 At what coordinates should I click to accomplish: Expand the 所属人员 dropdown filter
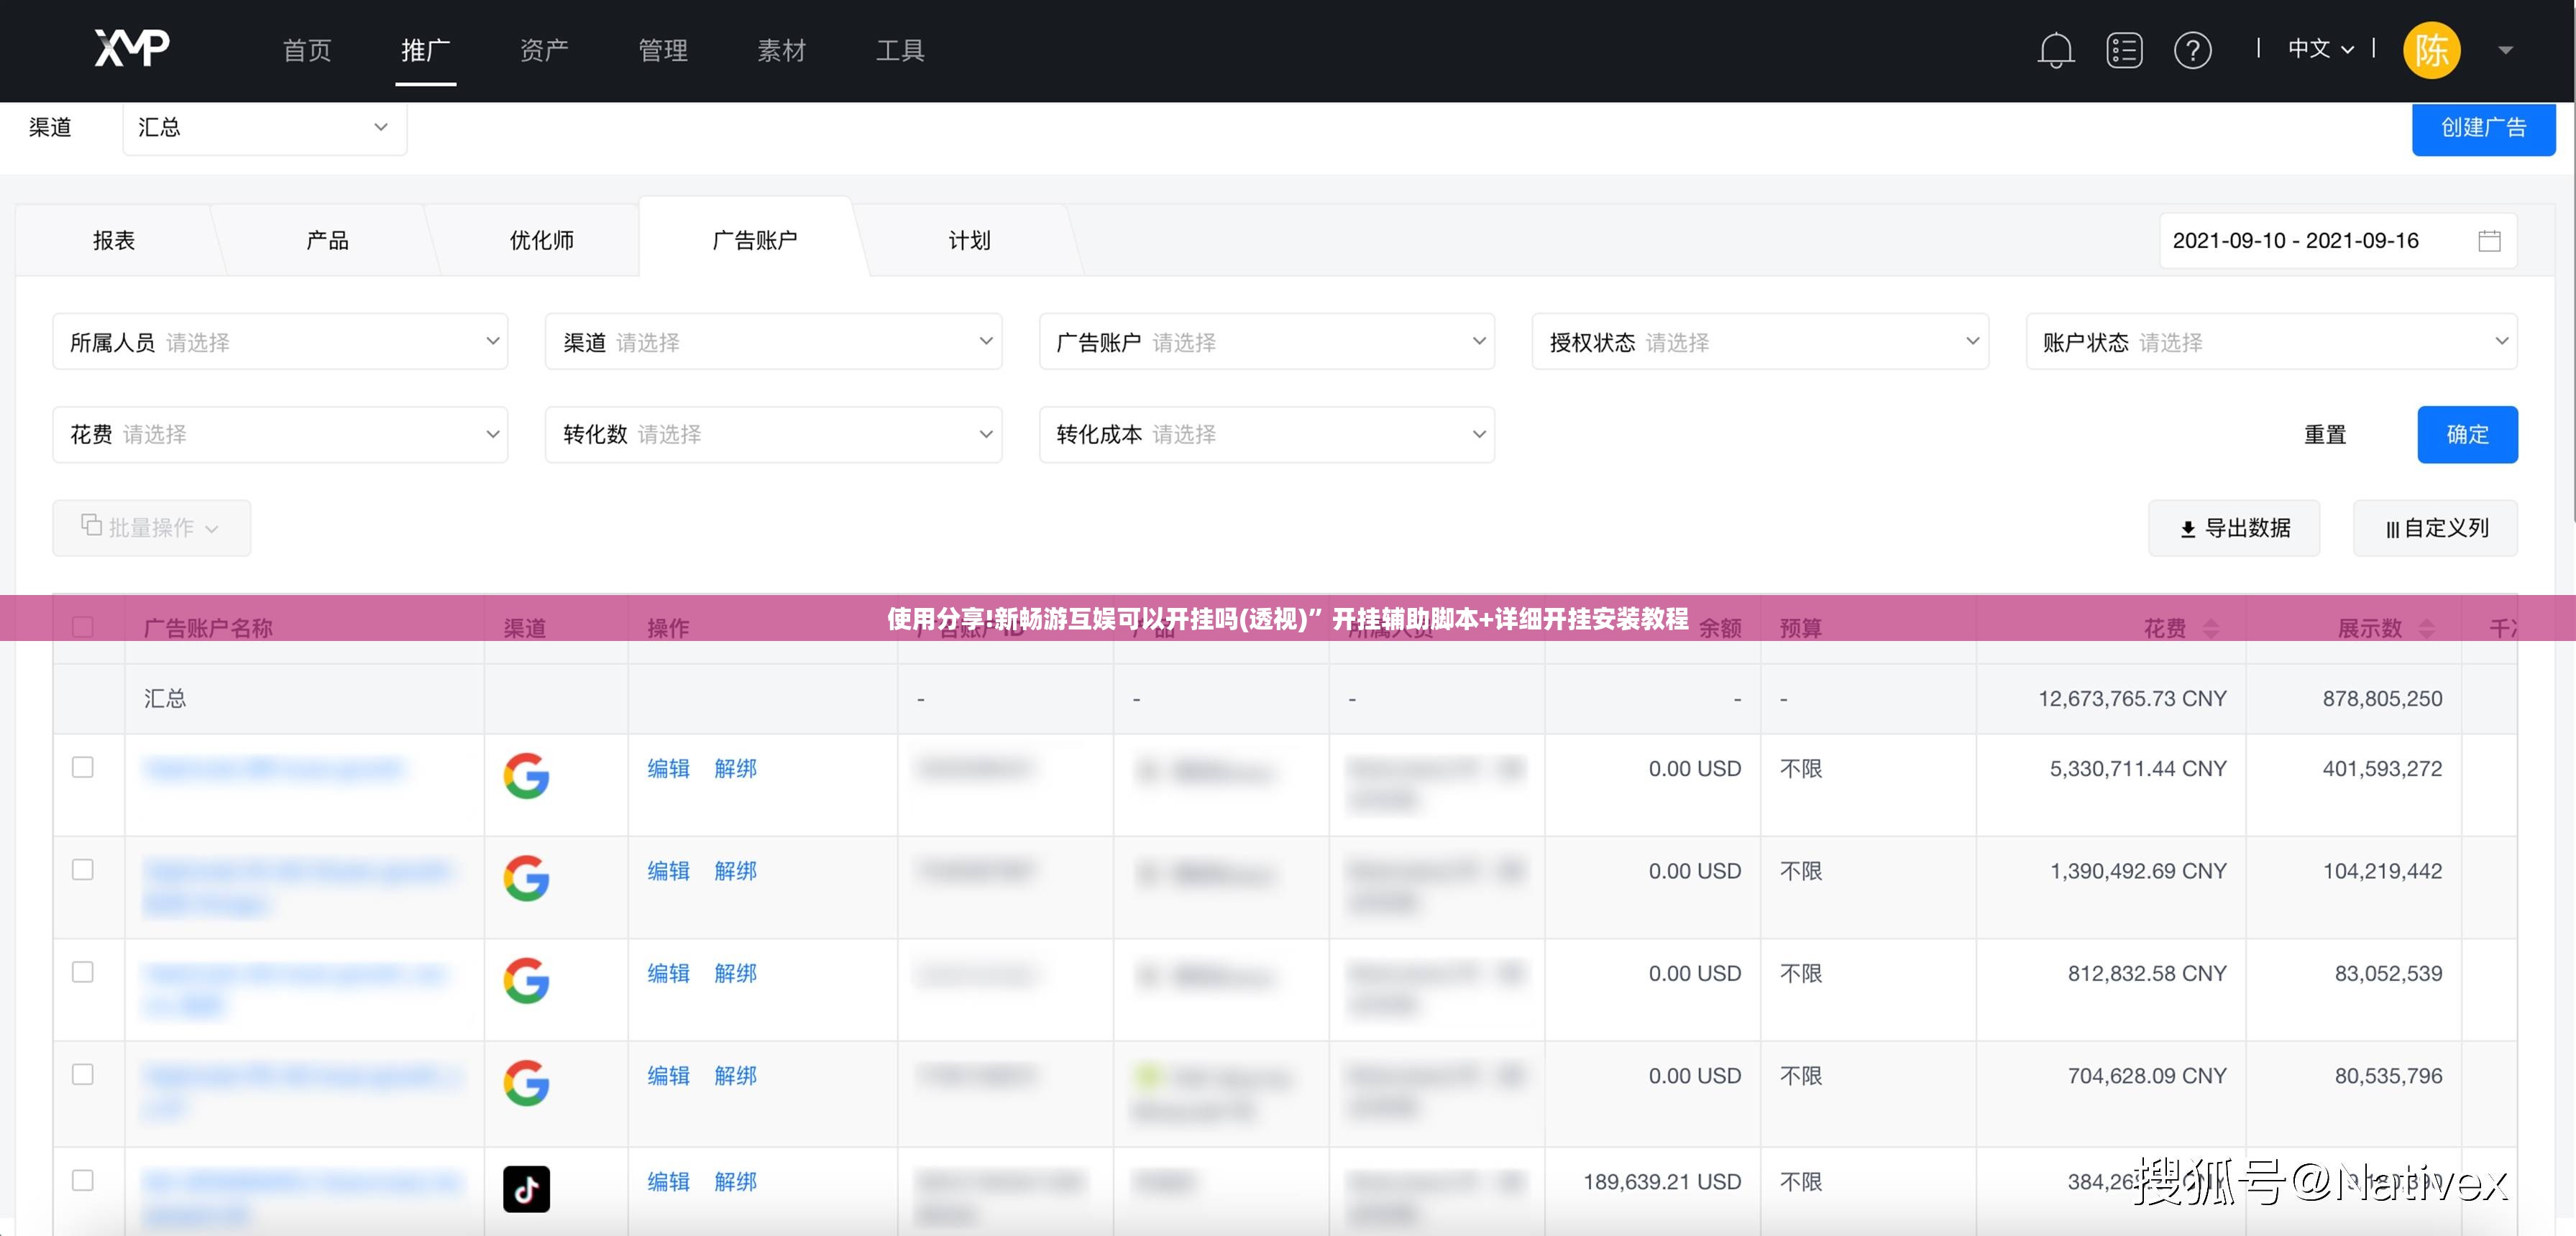[280, 342]
